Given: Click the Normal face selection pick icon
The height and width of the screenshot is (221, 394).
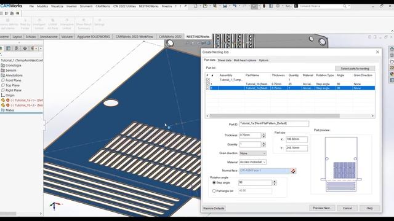Looking at the screenshot, I should pyautogui.click(x=293, y=171).
